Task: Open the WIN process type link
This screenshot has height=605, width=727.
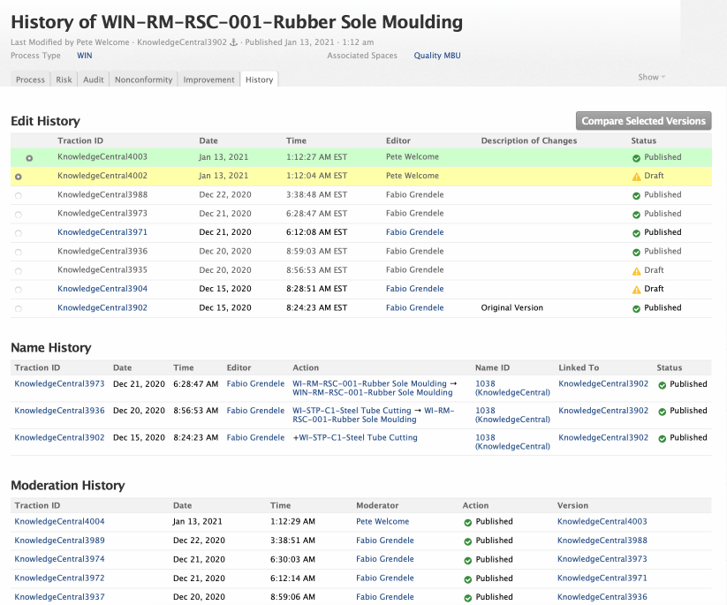Action: 85,56
